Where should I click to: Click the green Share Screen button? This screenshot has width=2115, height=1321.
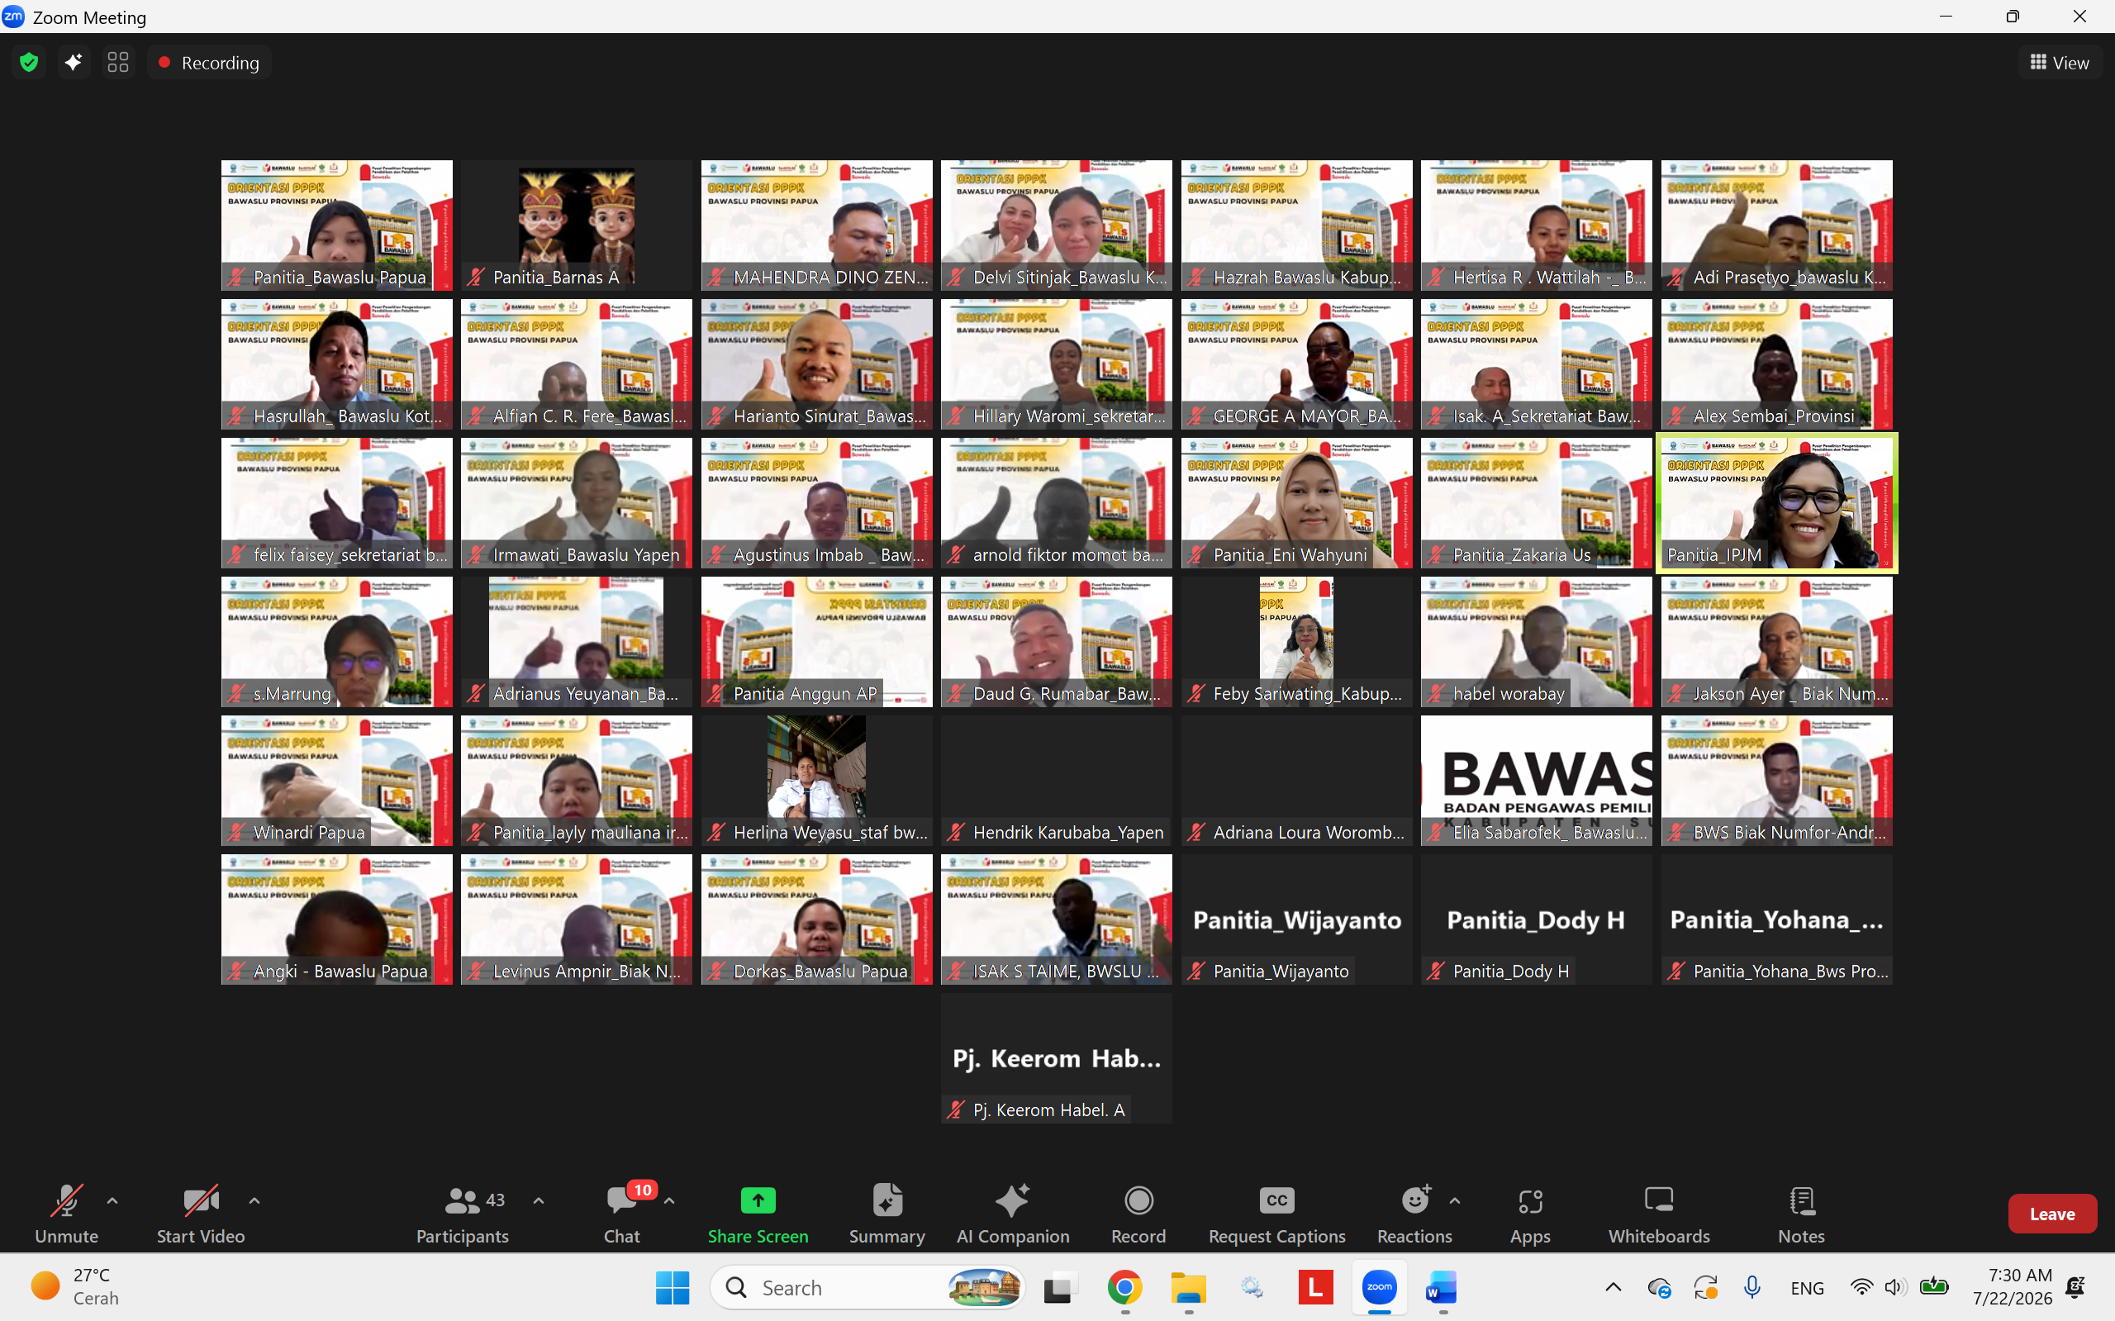click(758, 1214)
